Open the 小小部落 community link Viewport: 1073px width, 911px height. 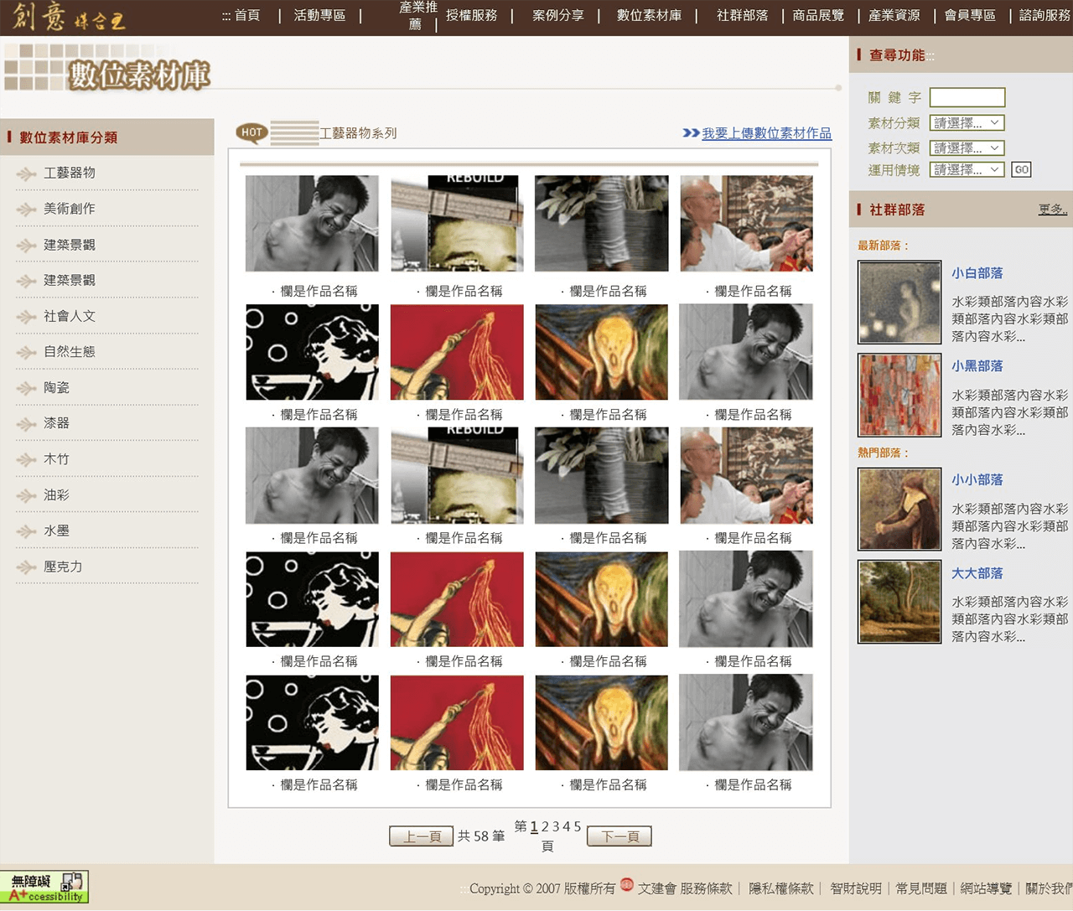977,480
